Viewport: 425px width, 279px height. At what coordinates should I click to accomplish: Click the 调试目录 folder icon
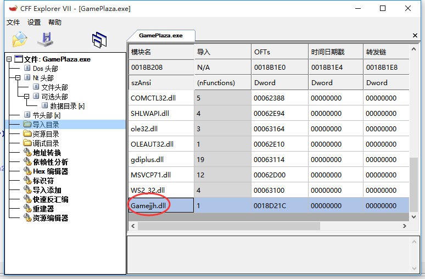tap(27, 143)
